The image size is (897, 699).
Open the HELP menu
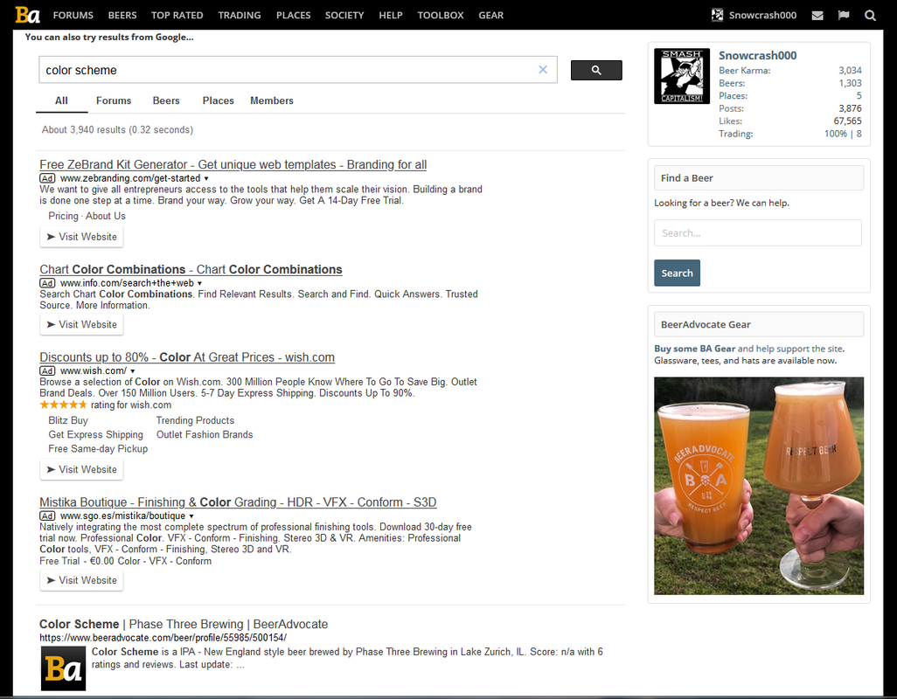click(x=391, y=16)
